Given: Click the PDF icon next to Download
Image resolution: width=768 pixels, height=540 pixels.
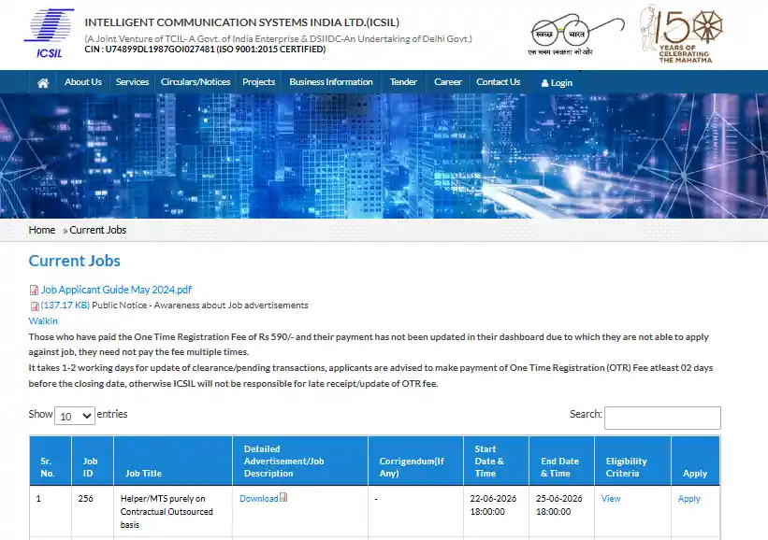Looking at the screenshot, I should (283, 497).
